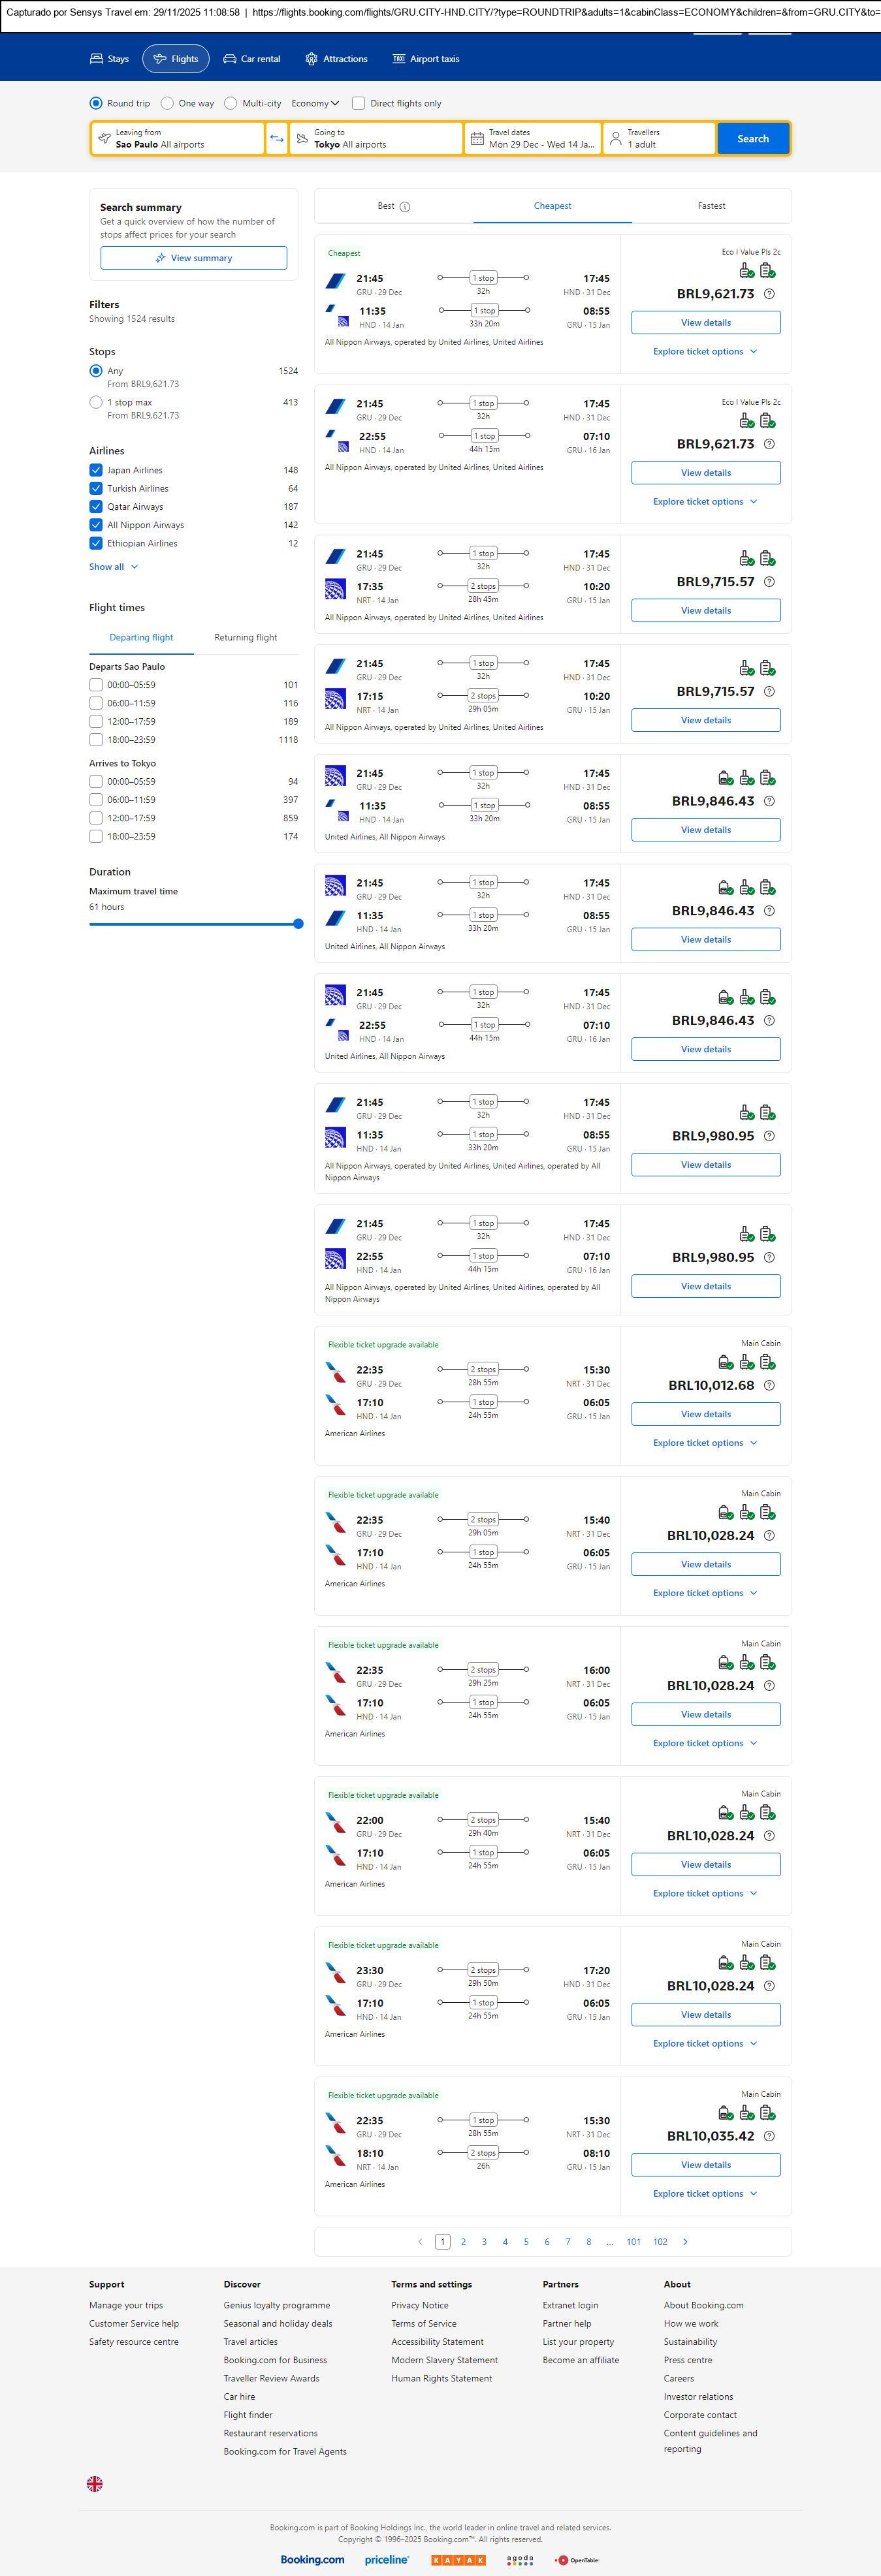Click the info icon beside the Best tab
Screen dimensions: 881x2576
pos(405,207)
